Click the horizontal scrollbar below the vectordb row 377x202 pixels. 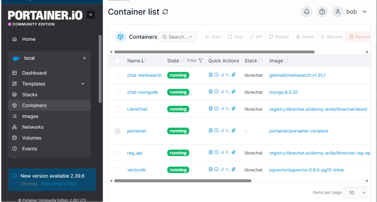pos(183,181)
